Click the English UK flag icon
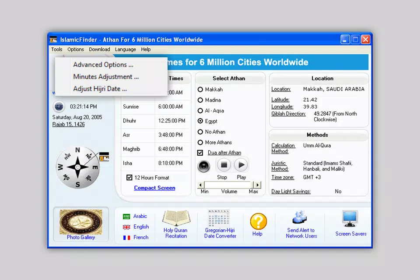Image resolution: width=420 pixels, height=280 pixels. [126, 227]
